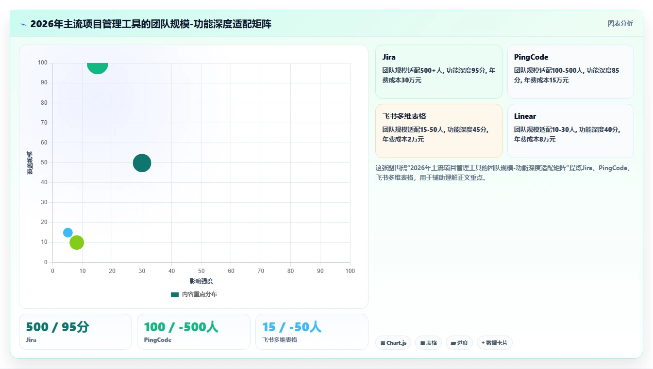Click the small light blue bubble
Screen dimensions: 653x369
click(67, 233)
